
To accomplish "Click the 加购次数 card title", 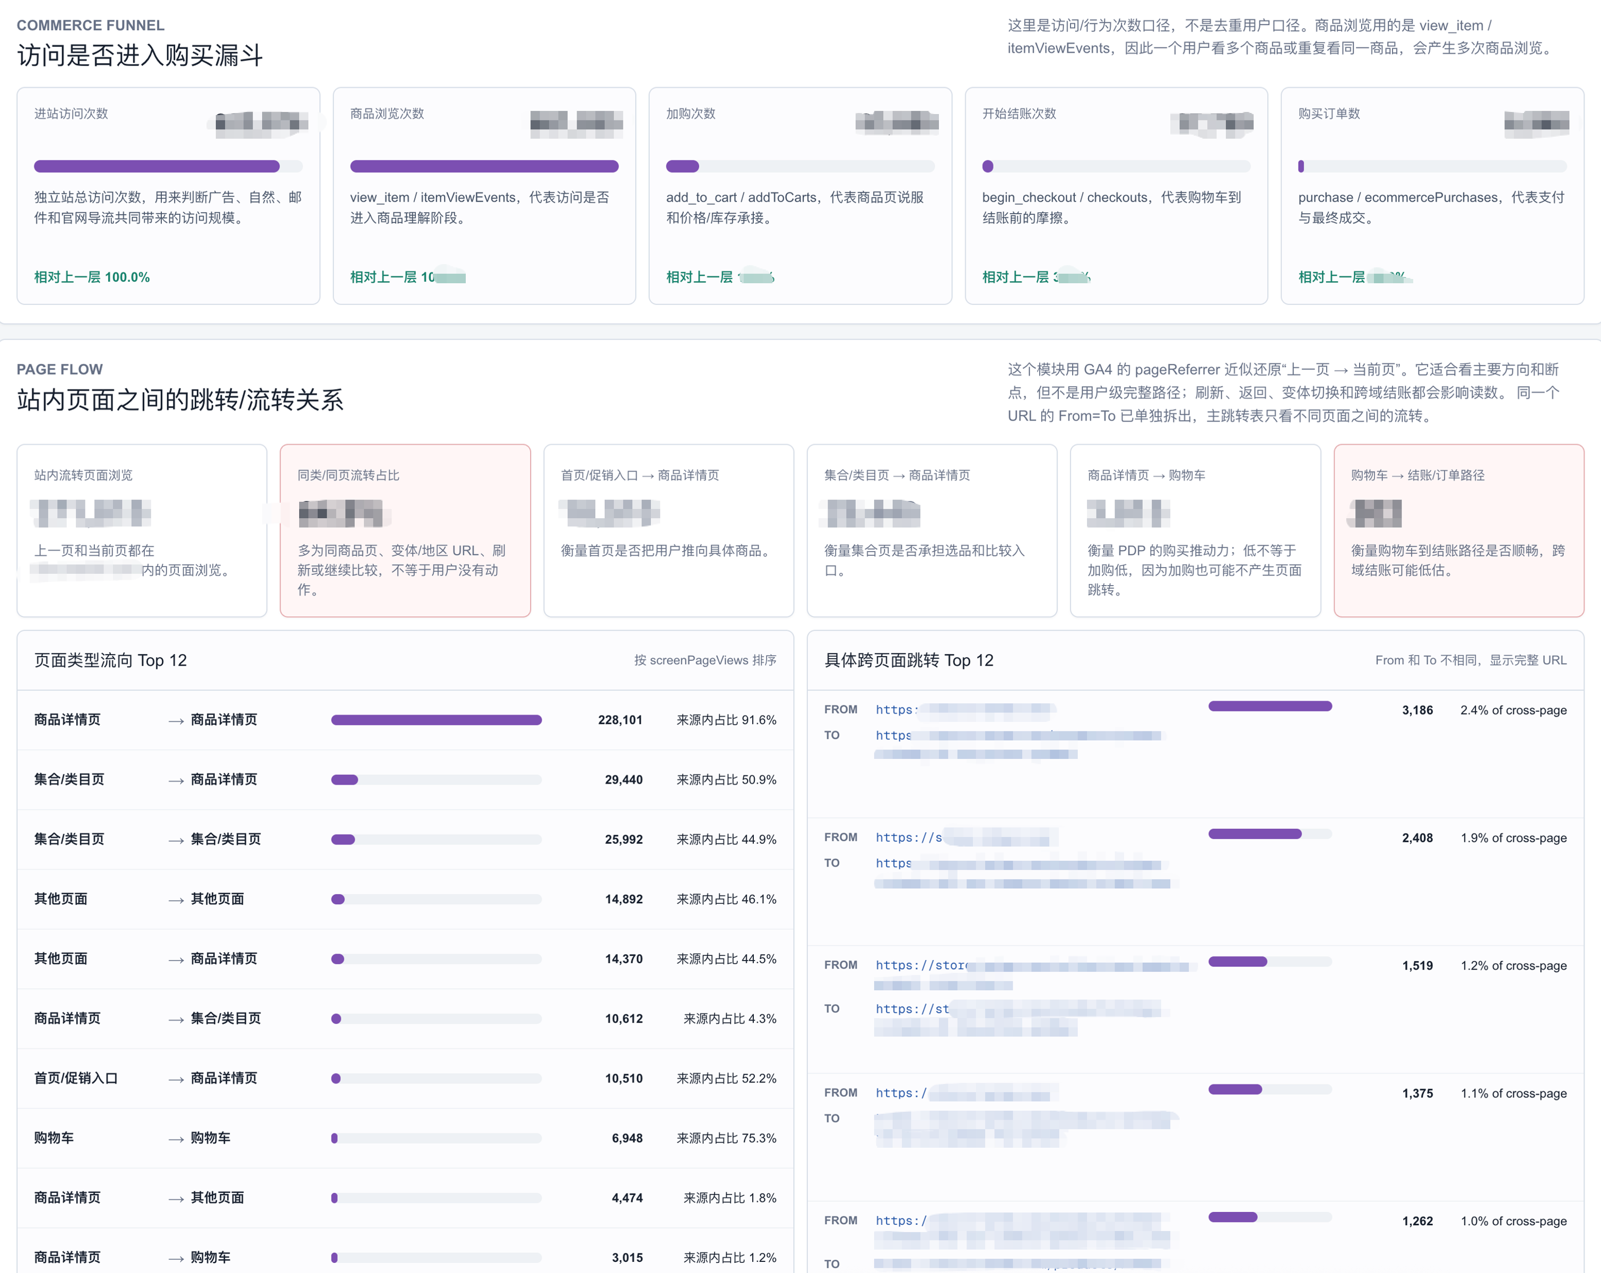I will click(691, 114).
